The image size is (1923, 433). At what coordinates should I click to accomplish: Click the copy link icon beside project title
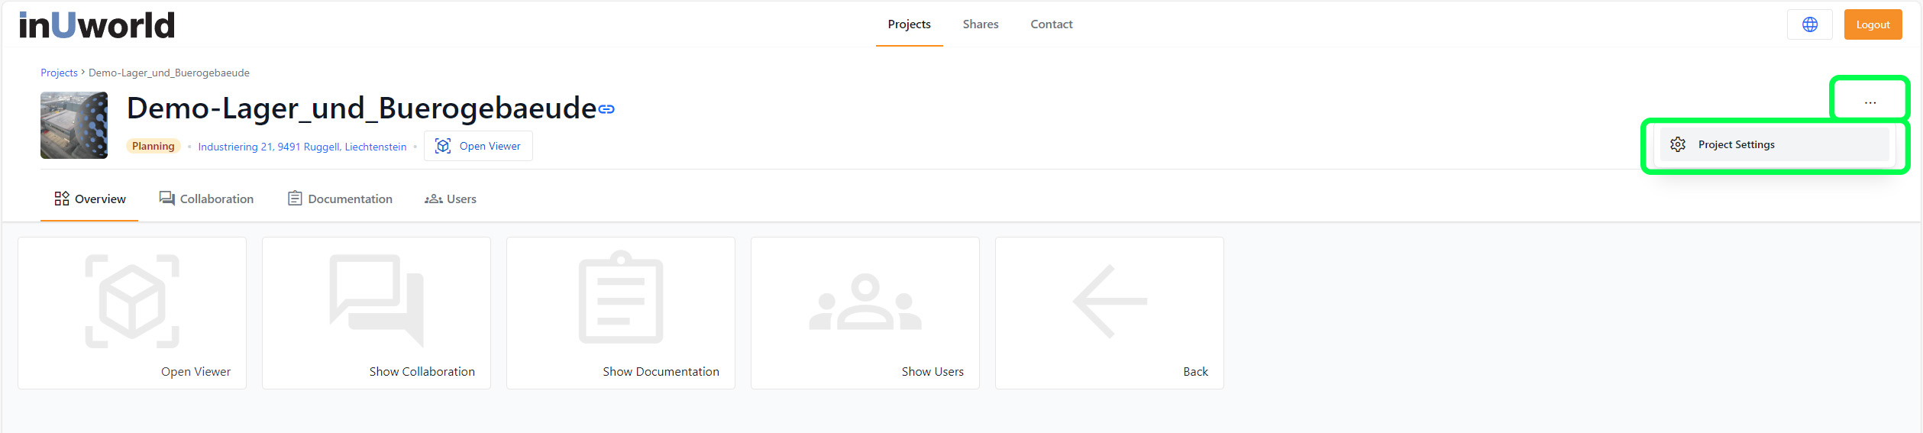coord(606,109)
